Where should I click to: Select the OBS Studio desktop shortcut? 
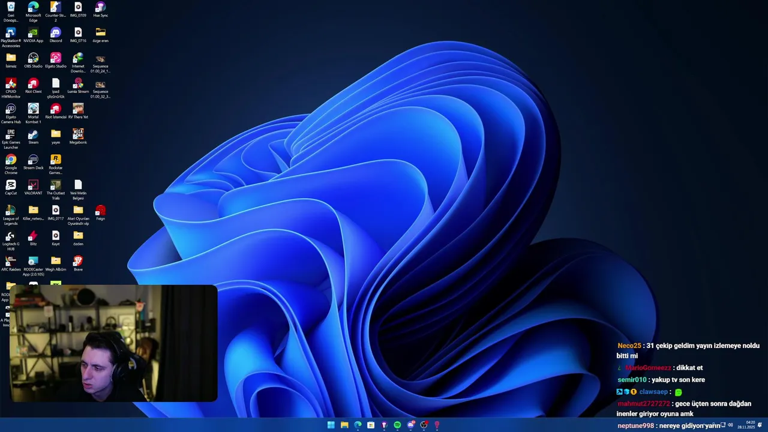(33, 61)
